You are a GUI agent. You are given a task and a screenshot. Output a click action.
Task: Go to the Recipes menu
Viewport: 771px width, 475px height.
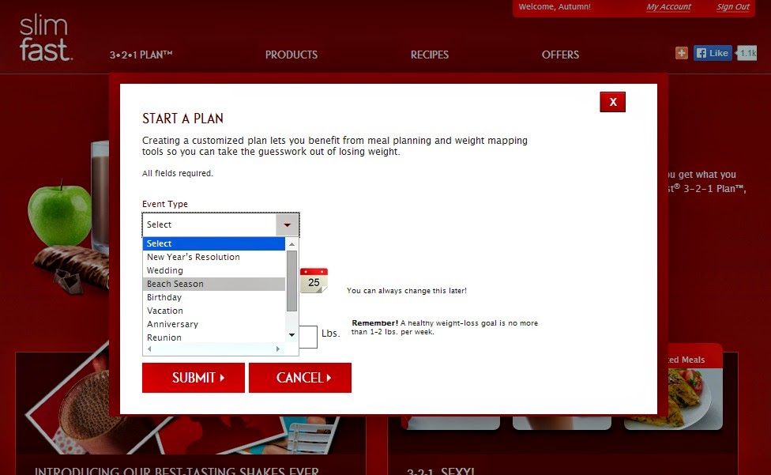coord(430,55)
